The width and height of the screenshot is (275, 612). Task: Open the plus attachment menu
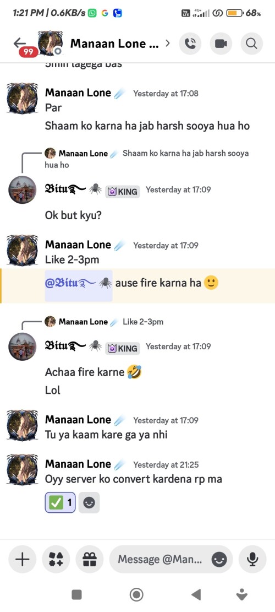[22, 559]
